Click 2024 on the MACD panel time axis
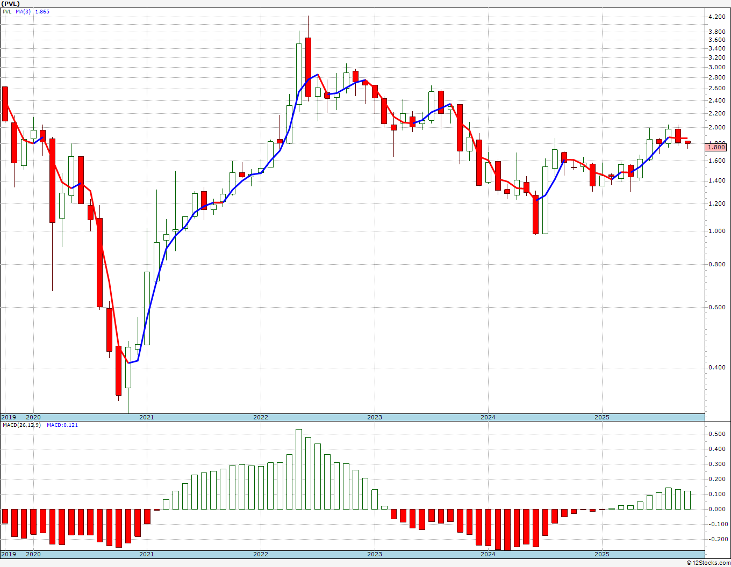This screenshot has width=731, height=567. (x=488, y=554)
